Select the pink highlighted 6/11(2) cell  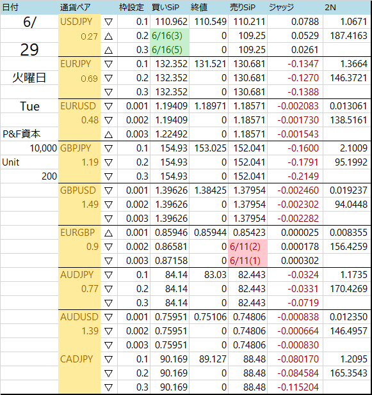pos(248,246)
